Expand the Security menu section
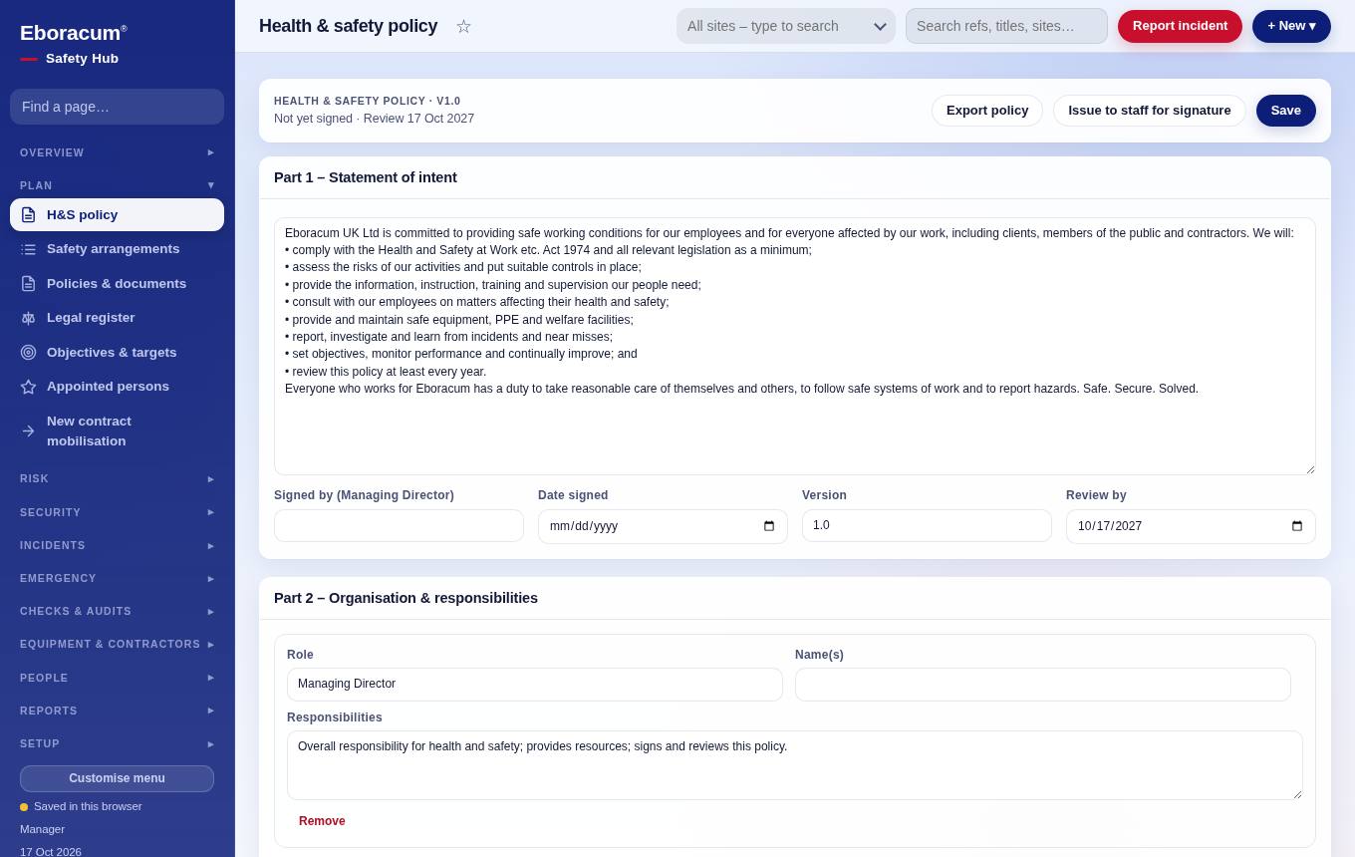The image size is (1355, 857). point(117,512)
